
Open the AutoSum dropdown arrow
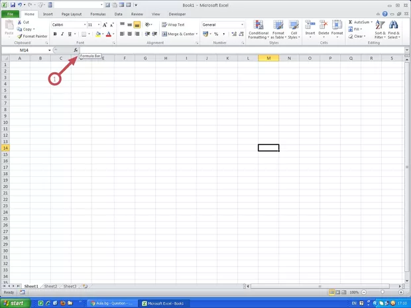(371, 23)
